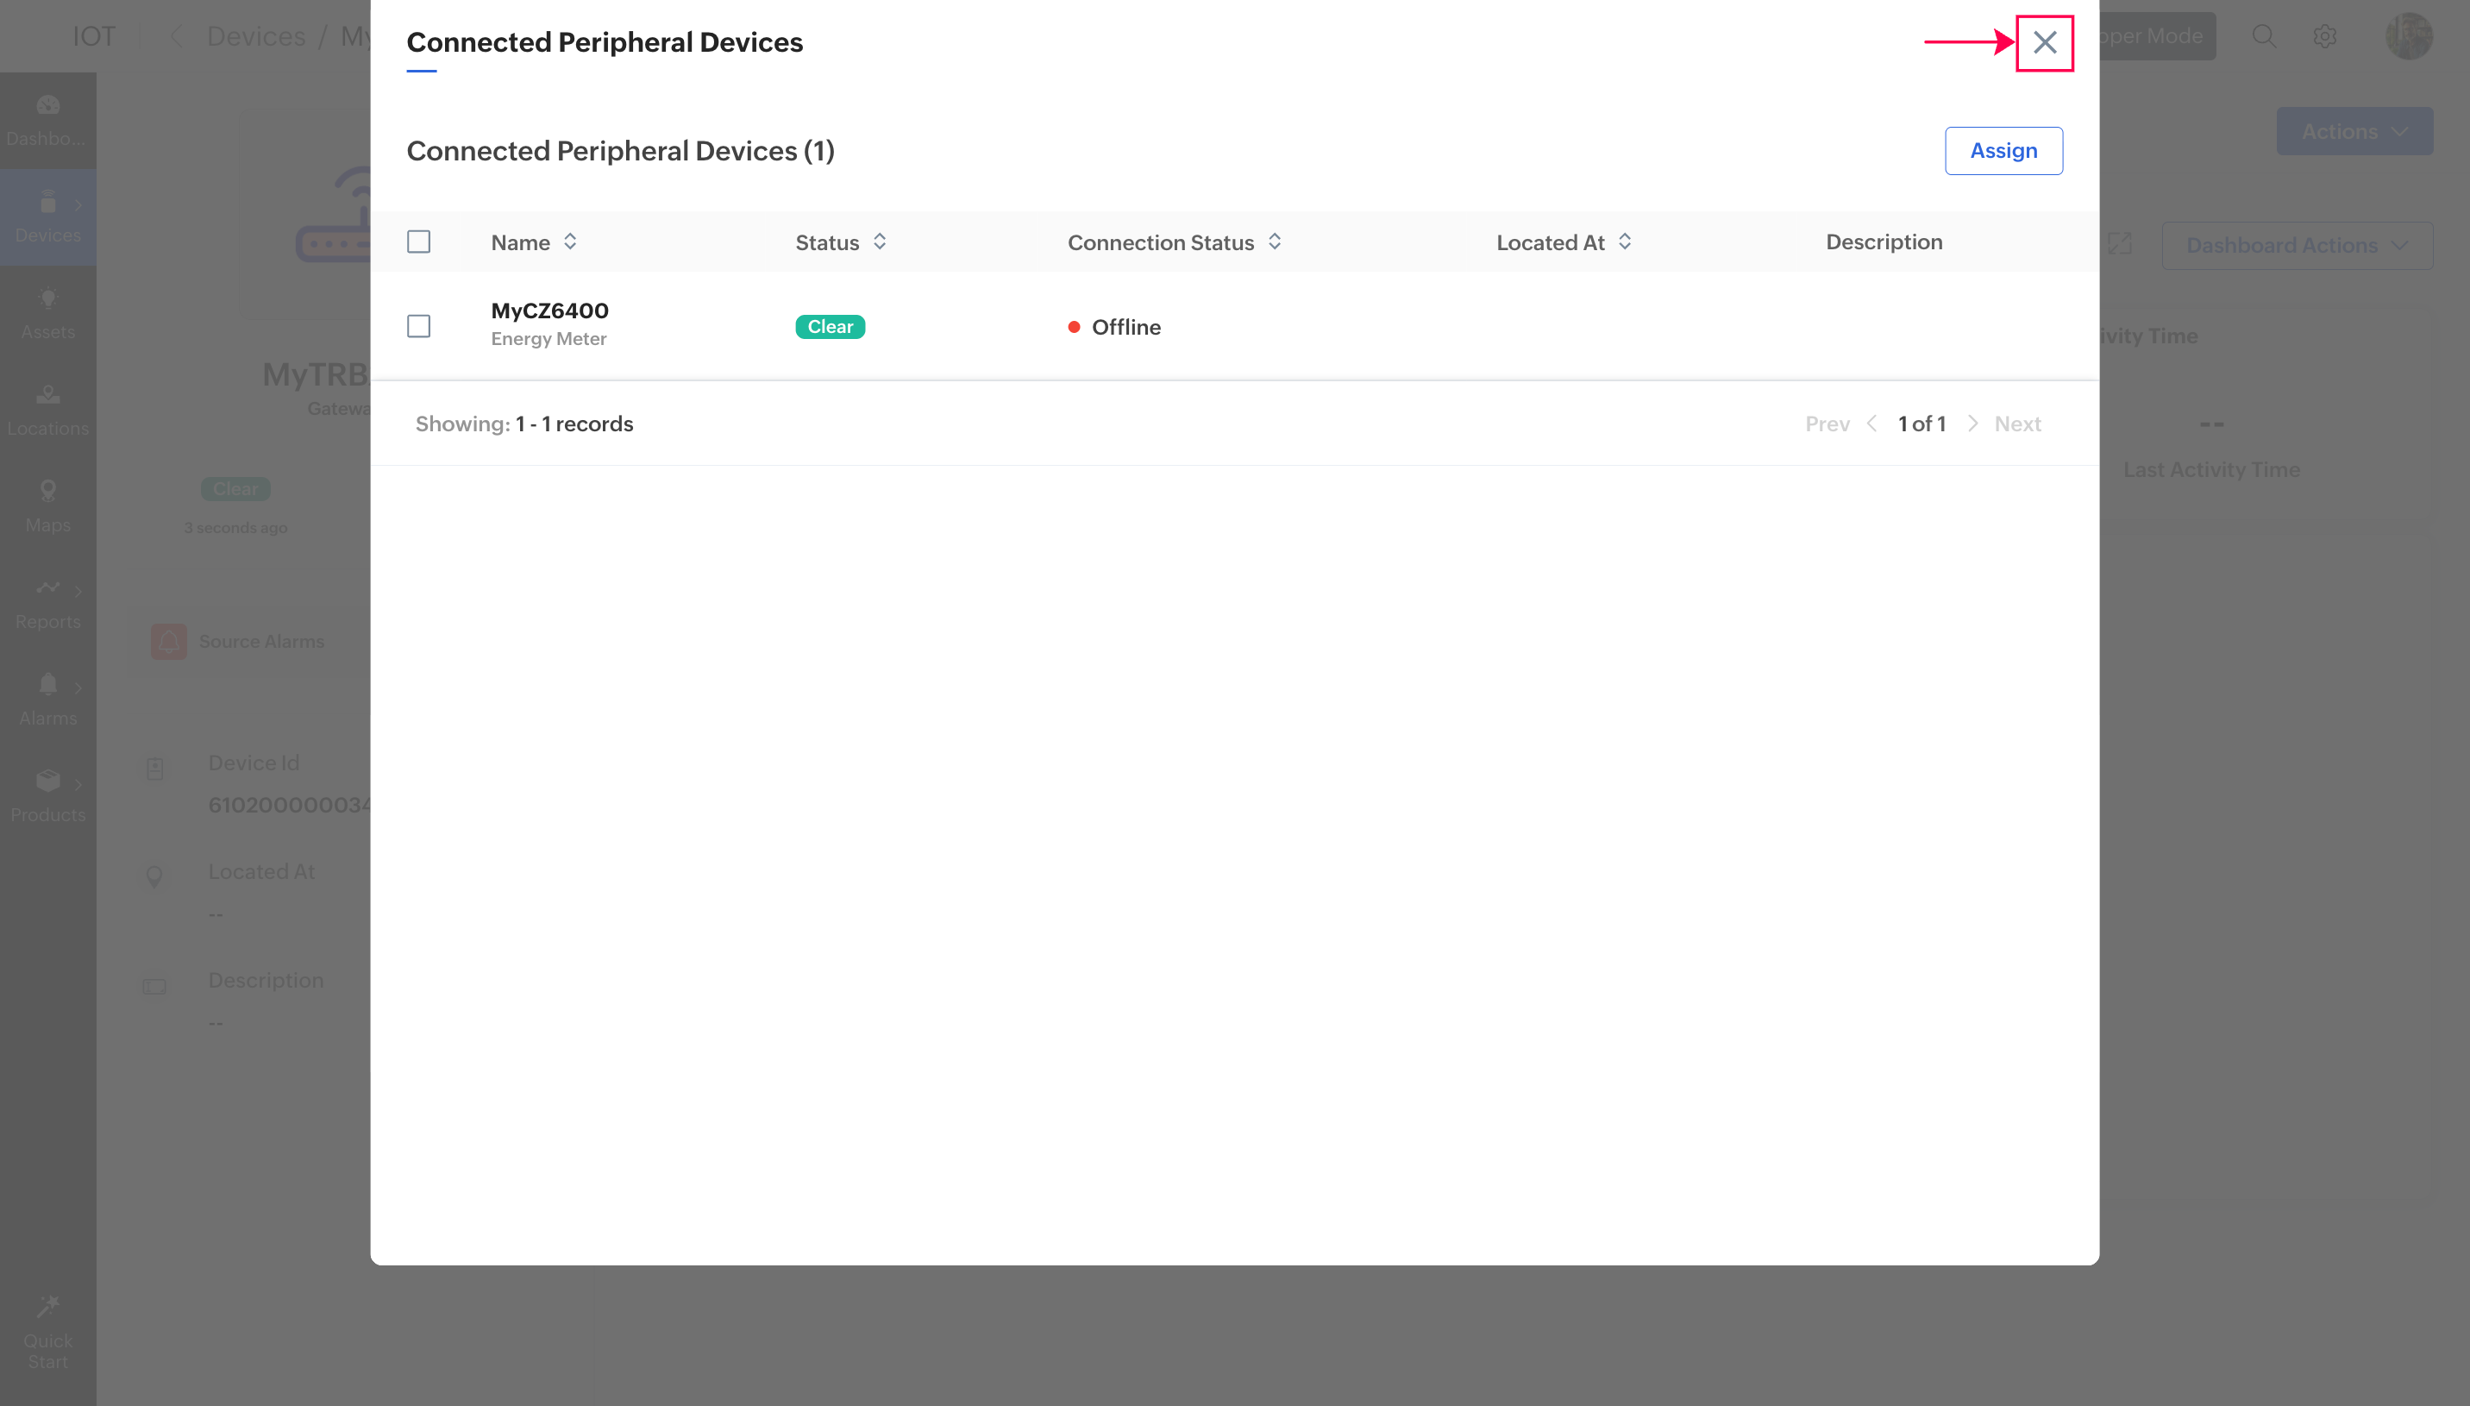This screenshot has height=1406, width=2470.
Task: Expand the Dashboard Actions dropdown
Action: tap(2297, 245)
